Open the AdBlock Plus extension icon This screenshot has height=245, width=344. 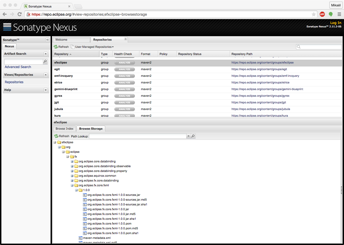322,14
